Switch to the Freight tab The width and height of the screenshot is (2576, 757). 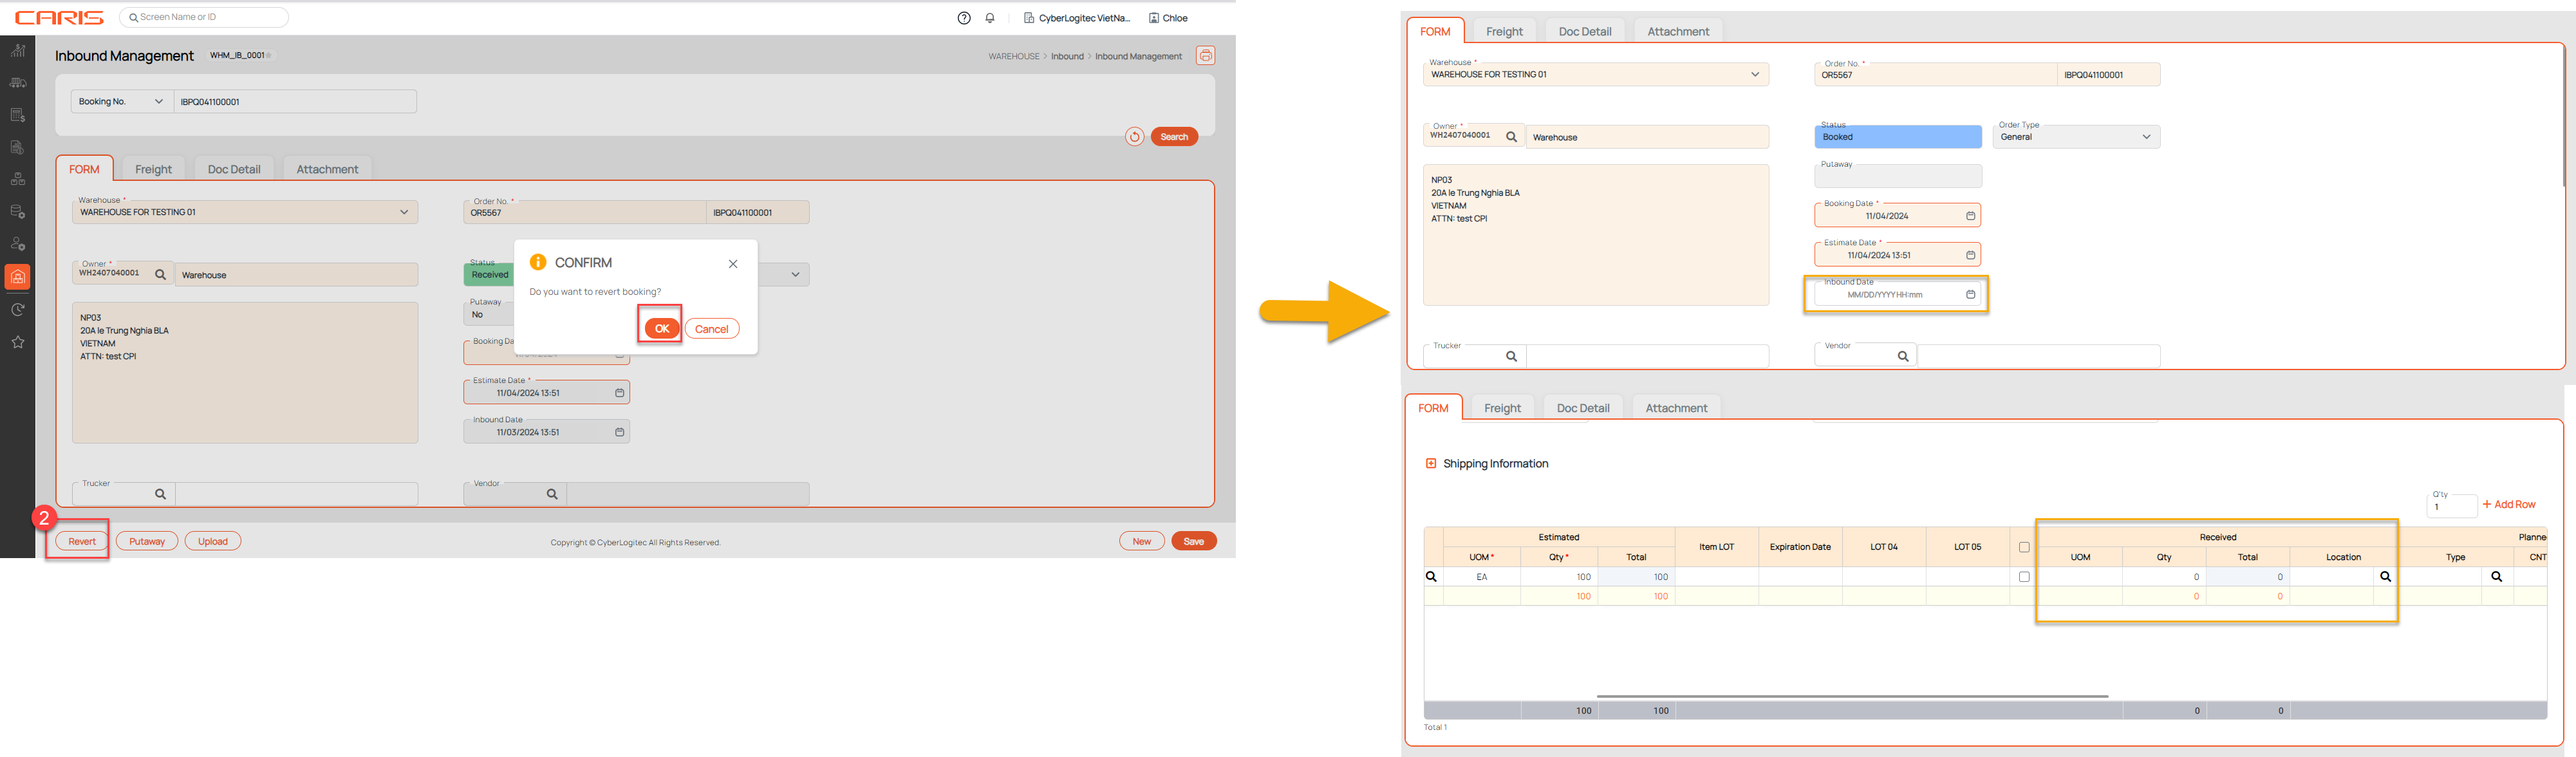(x=153, y=169)
